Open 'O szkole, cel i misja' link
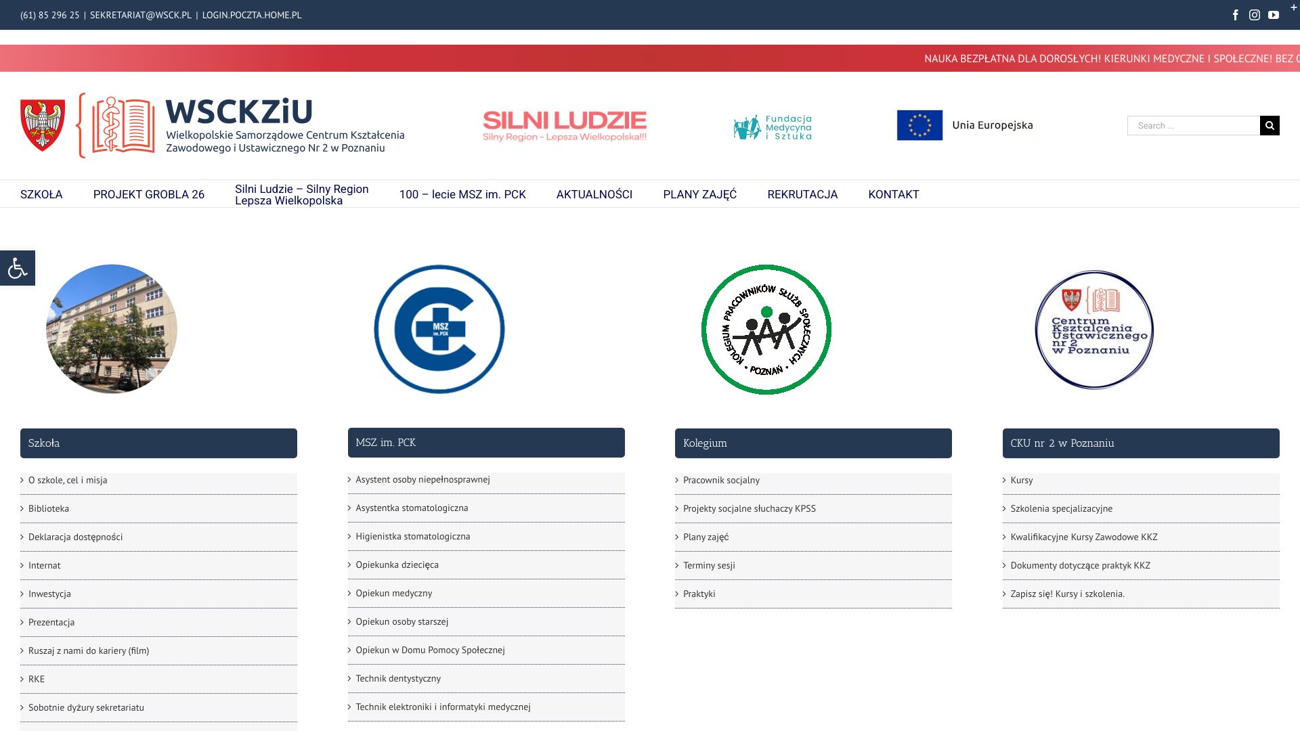Screen dimensions: 1300x731 [68, 480]
